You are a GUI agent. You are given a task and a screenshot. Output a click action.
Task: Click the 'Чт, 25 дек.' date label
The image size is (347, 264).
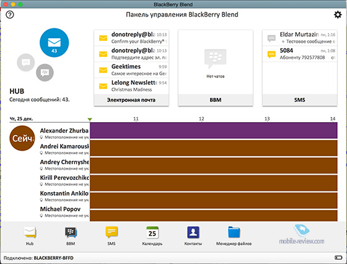[21, 119]
